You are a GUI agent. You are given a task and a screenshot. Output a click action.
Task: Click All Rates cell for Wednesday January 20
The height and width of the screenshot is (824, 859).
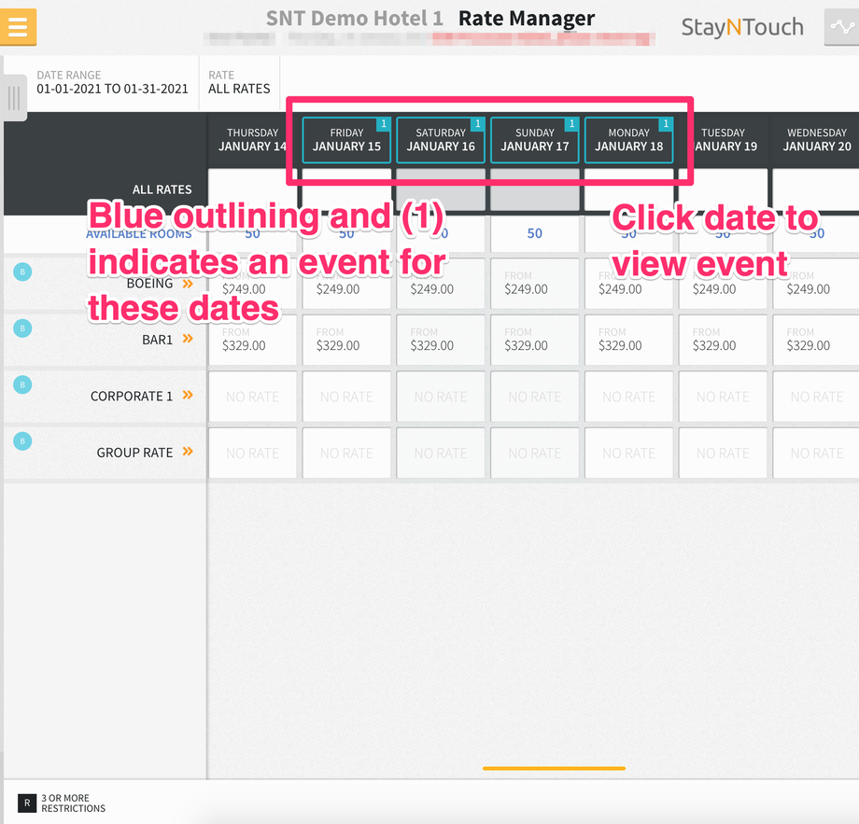[x=816, y=189]
